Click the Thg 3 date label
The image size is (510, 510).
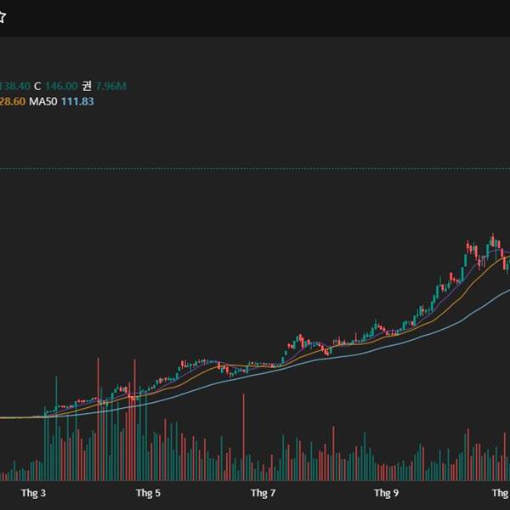coord(33,493)
